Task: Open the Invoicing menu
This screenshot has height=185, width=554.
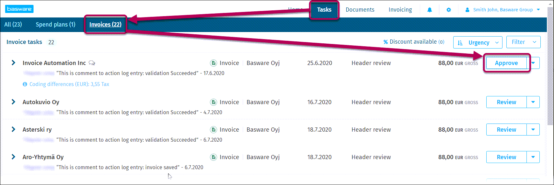Action: tap(400, 10)
